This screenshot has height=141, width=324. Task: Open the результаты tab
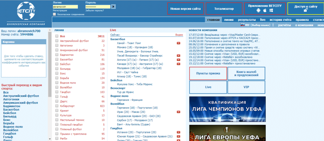tap(247, 20)
